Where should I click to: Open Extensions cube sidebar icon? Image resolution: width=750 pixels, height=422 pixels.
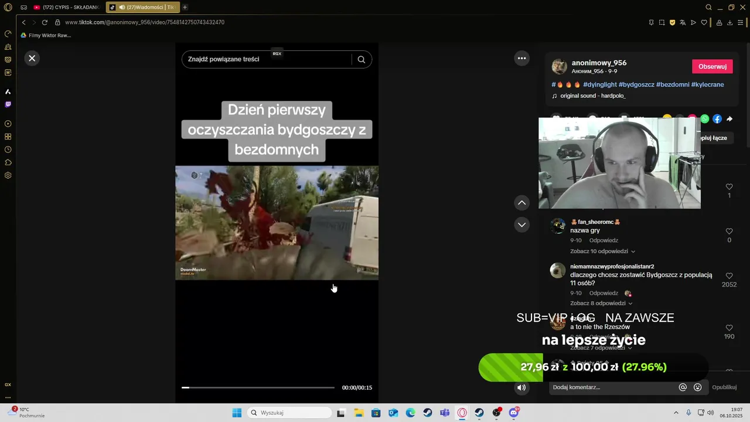pyautogui.click(x=8, y=162)
